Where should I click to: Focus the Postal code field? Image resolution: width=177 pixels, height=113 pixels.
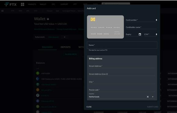click(x=122, y=90)
